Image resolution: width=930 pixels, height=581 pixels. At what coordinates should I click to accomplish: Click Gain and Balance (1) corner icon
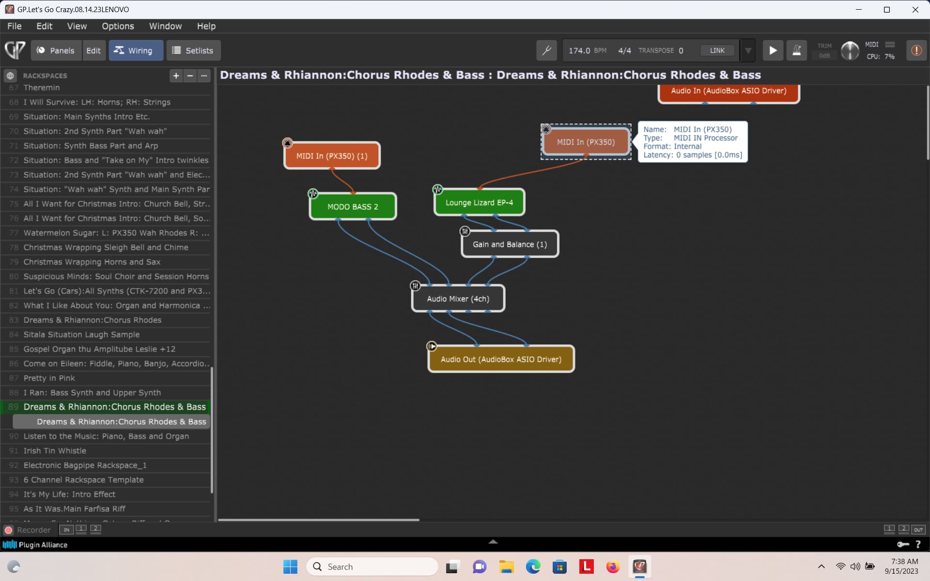click(x=465, y=231)
